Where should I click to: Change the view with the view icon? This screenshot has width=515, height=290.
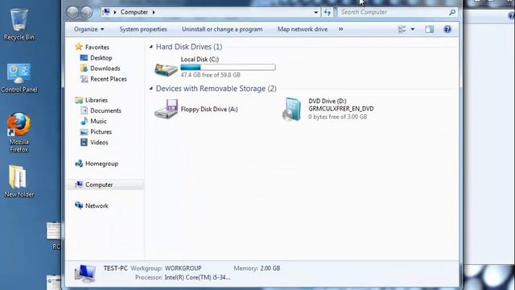[x=402, y=29]
